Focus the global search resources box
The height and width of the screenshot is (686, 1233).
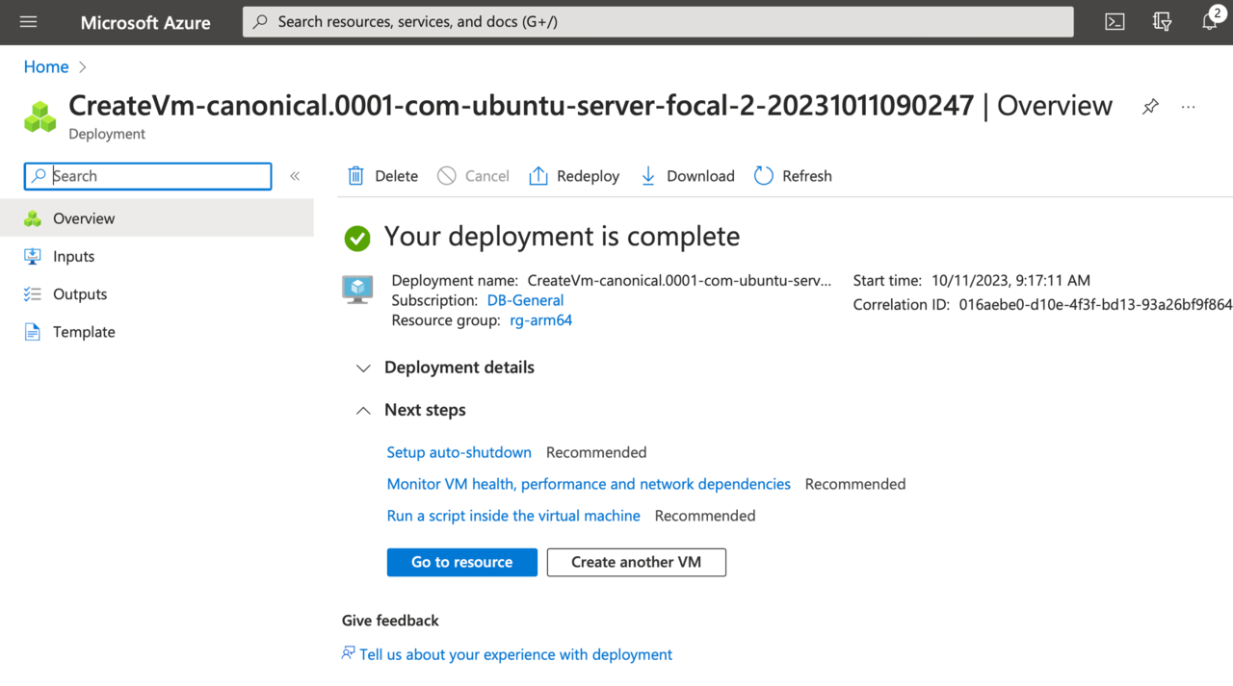(658, 22)
